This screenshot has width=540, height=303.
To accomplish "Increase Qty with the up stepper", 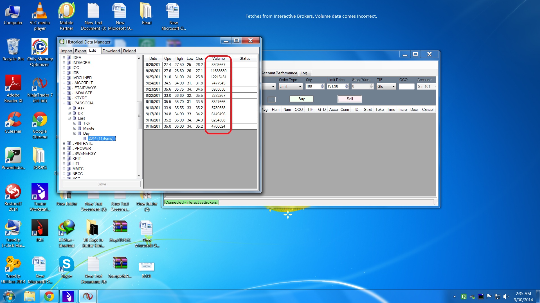I will click(x=322, y=85).
